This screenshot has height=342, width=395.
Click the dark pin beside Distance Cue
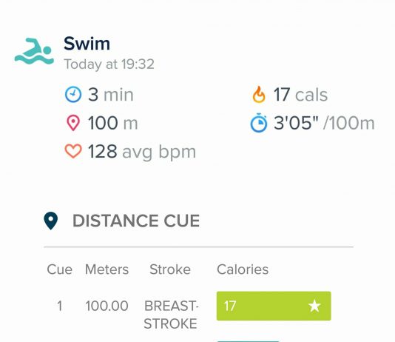[50, 221]
